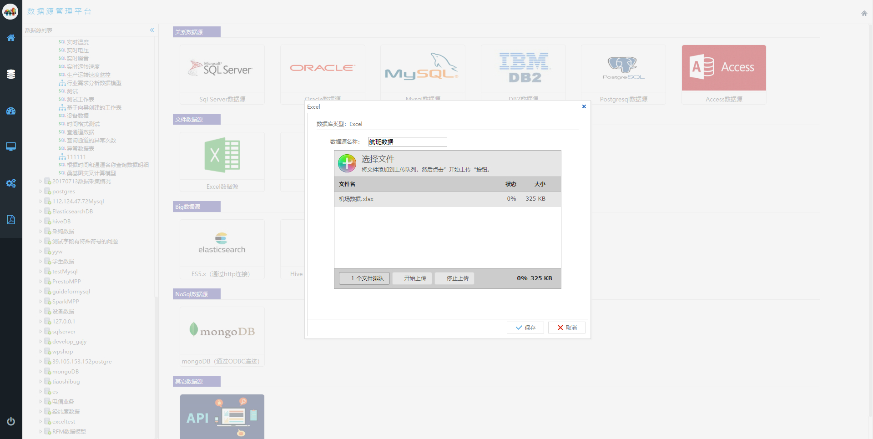Viewport: 873px width, 439px height.
Task: Click the Save button in Excel dialog
Action: point(525,328)
